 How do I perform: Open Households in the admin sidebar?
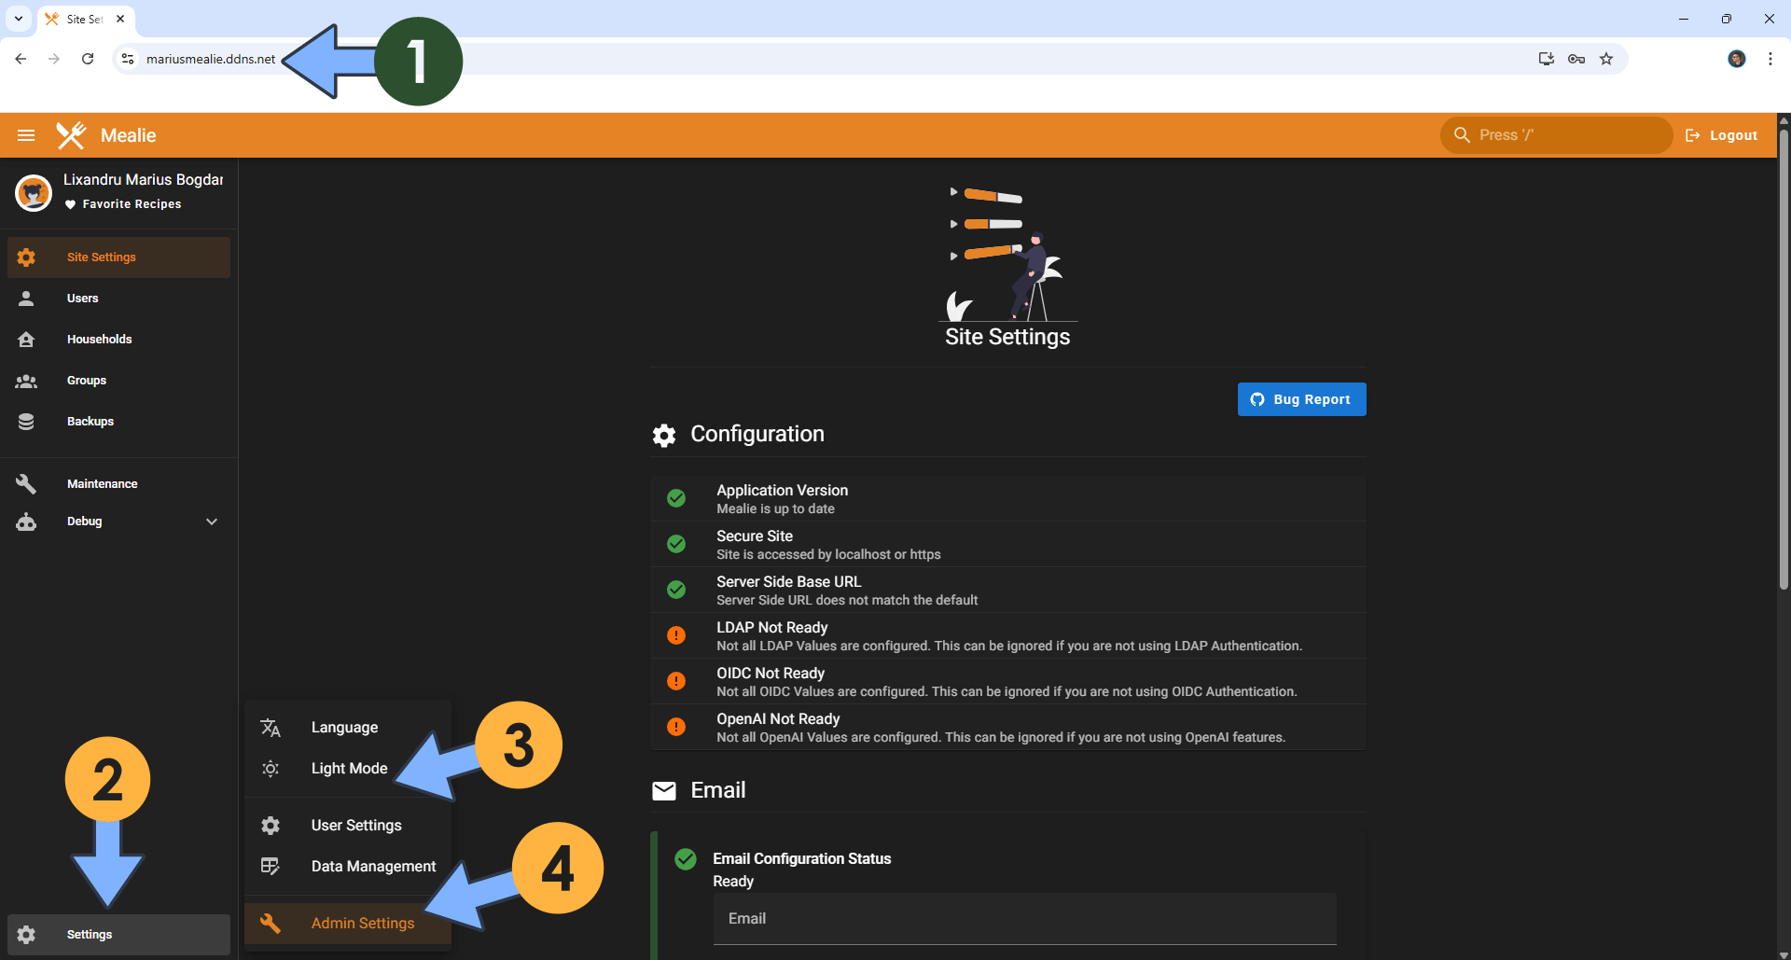[x=99, y=340]
